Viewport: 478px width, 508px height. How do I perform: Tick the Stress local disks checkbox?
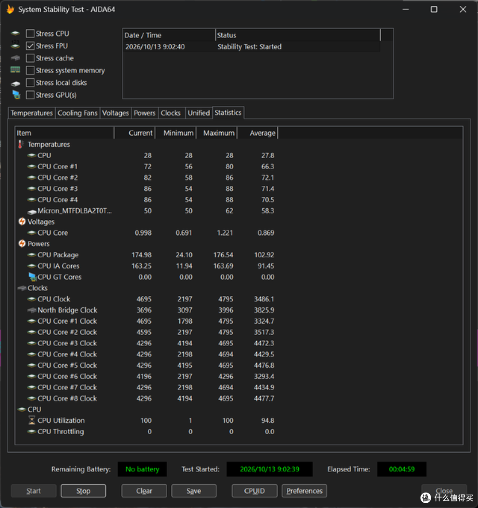(x=30, y=83)
